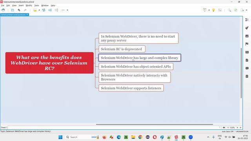Click the Redo arrow icon

coord(25,10)
